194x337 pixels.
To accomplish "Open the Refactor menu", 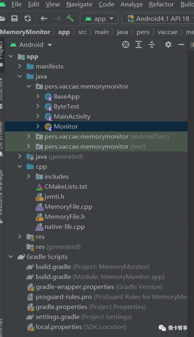I will click(161, 4).
